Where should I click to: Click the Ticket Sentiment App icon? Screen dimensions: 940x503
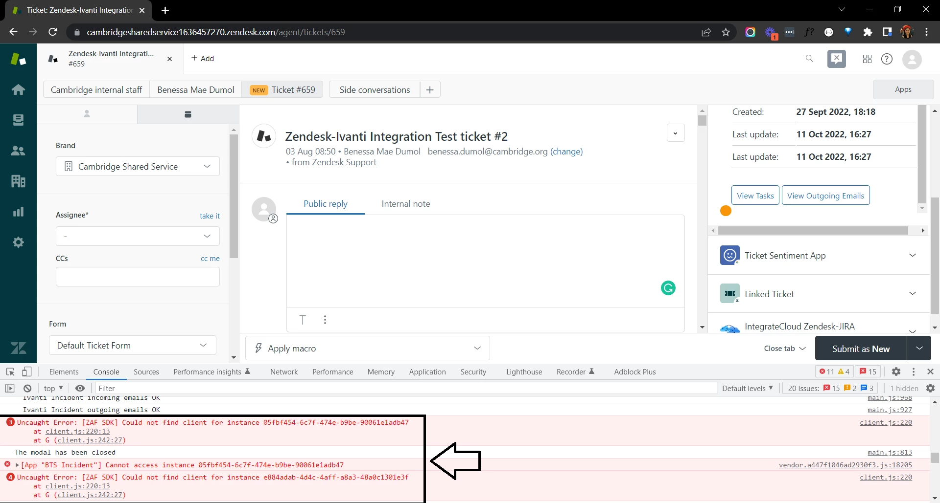[x=729, y=255]
